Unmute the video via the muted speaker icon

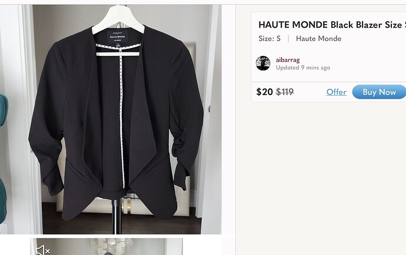43,250
